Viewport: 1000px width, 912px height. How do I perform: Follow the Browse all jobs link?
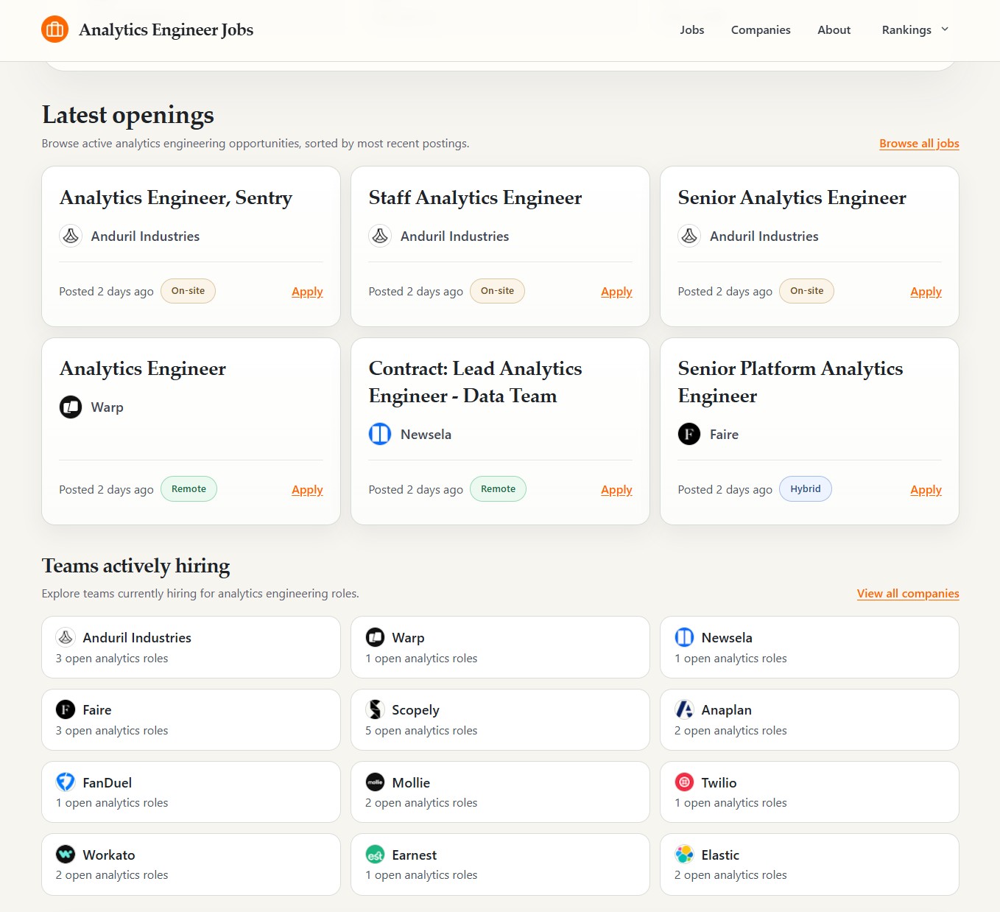[x=919, y=144]
